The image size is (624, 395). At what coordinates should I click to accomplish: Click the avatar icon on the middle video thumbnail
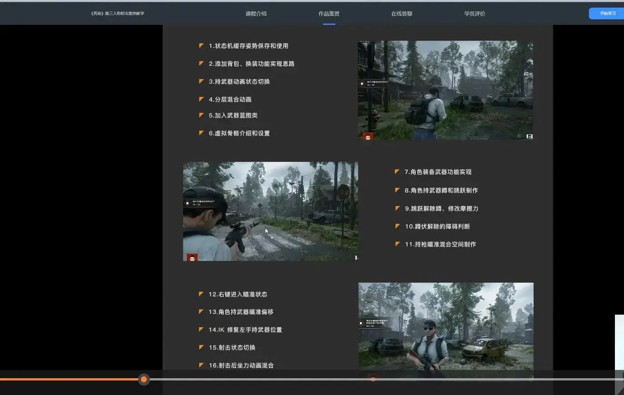click(x=192, y=257)
